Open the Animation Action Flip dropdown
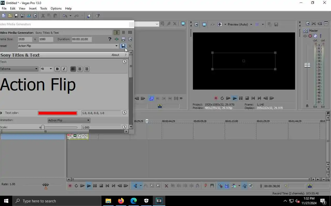 tap(88, 120)
